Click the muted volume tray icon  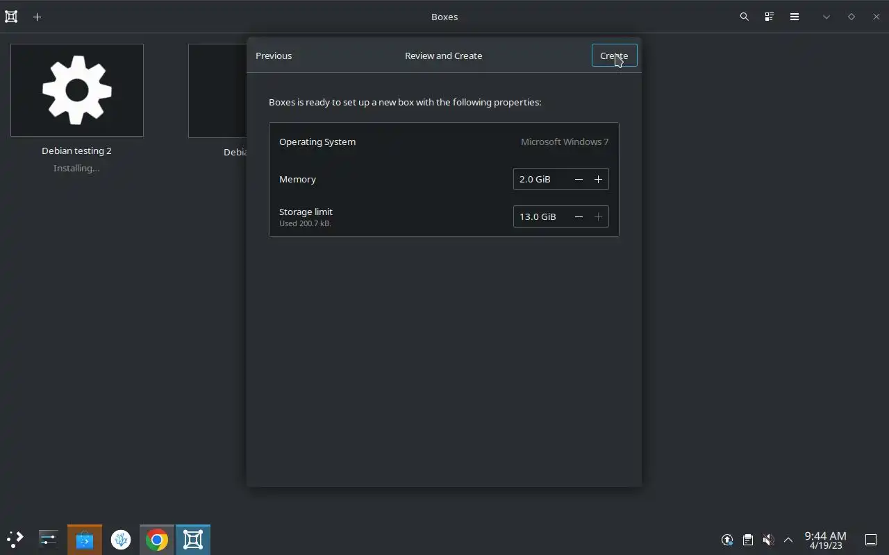(768, 540)
